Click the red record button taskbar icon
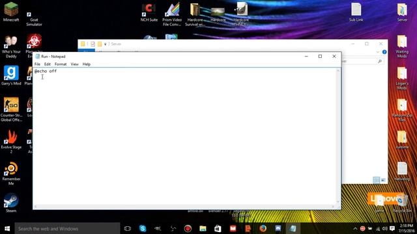417x234 pixels. 188,228
